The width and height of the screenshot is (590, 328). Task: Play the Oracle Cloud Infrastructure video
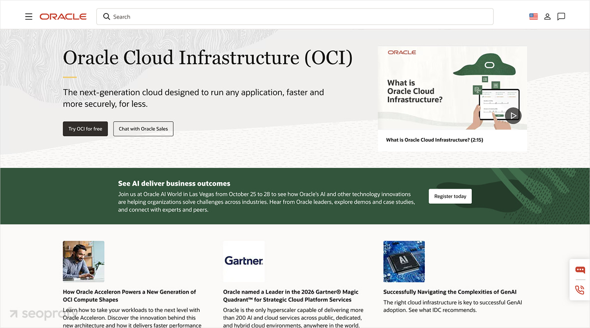click(x=513, y=115)
